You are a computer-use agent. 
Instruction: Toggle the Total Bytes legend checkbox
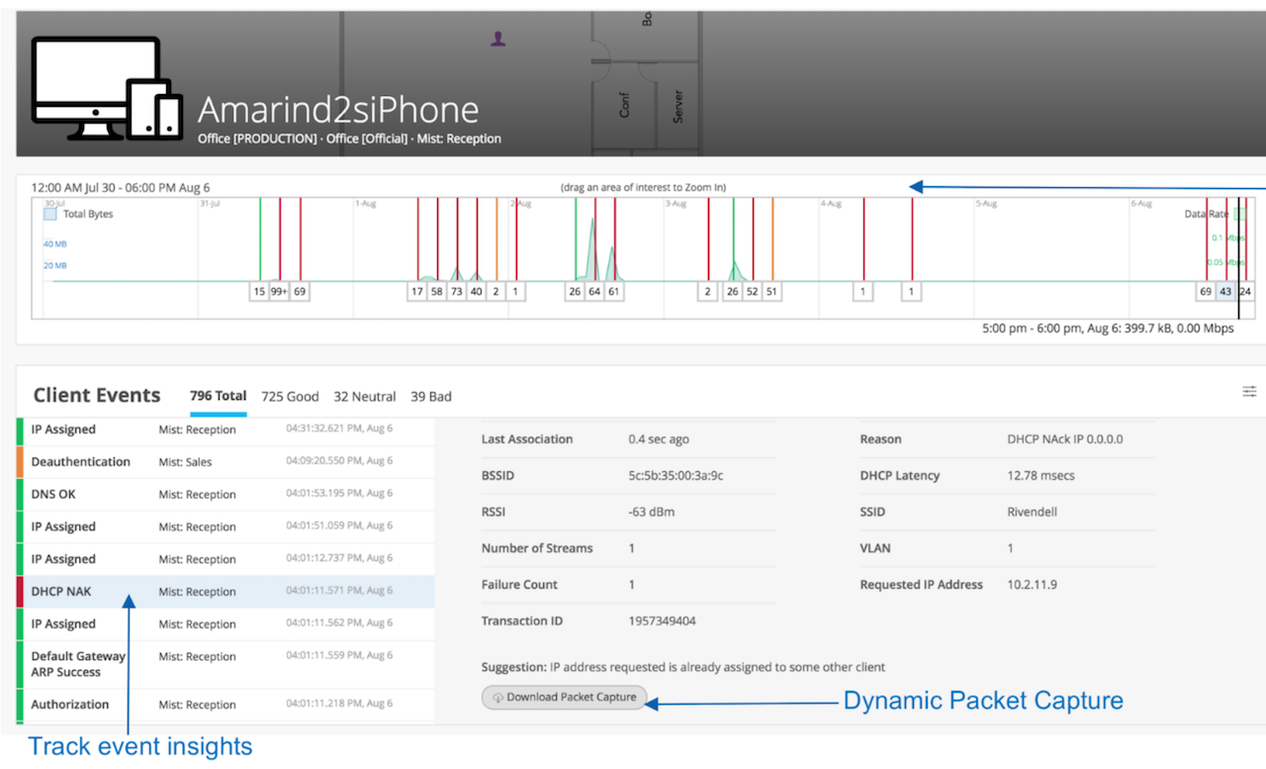tap(50, 213)
